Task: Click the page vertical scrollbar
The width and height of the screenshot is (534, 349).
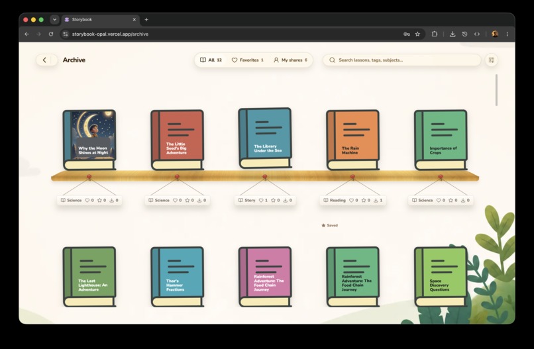Action: pos(496,90)
